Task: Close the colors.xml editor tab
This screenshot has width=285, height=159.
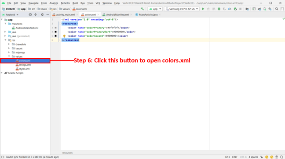Action: (98, 14)
